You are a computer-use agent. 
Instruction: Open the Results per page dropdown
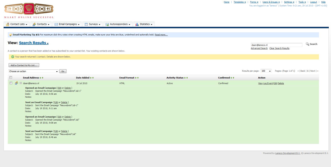pyautogui.click(x=266, y=71)
